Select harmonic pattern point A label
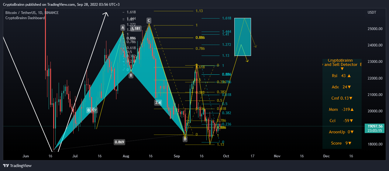The height and width of the screenshot is (171, 389). point(123,28)
